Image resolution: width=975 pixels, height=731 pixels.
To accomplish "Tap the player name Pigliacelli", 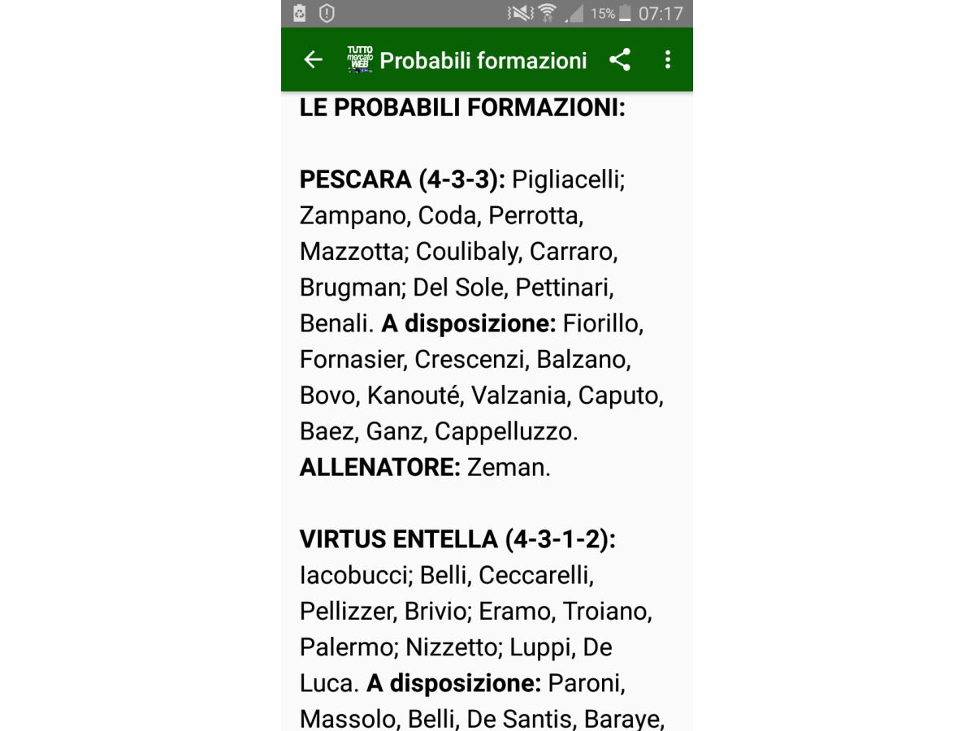I will click(568, 180).
